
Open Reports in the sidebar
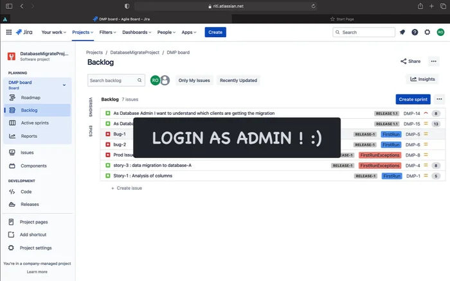[x=29, y=136]
